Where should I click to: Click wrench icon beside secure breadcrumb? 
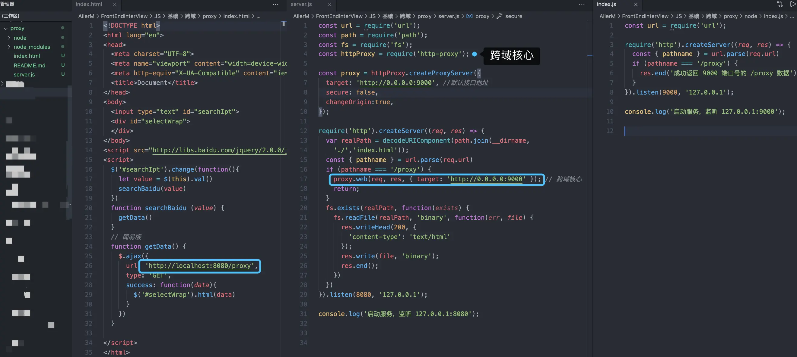pos(499,16)
